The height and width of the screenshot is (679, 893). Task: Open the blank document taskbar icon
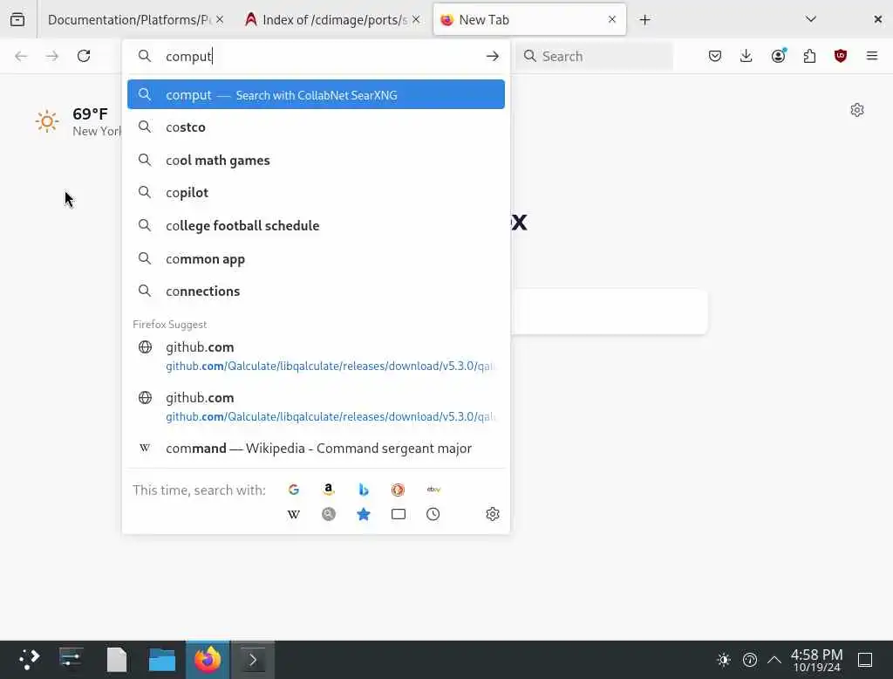(117, 660)
